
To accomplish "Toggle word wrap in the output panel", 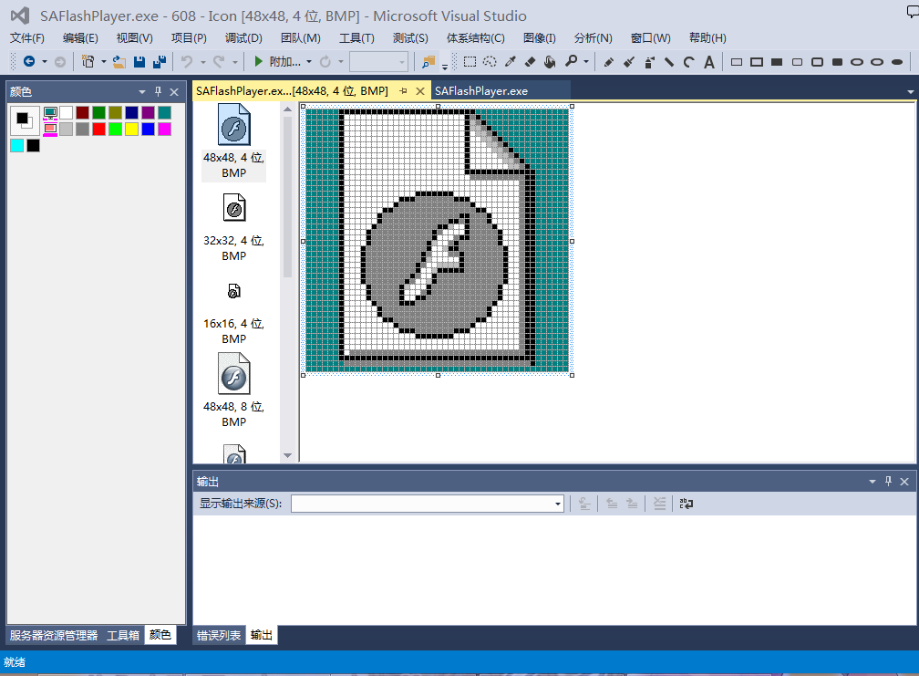I will click(687, 504).
